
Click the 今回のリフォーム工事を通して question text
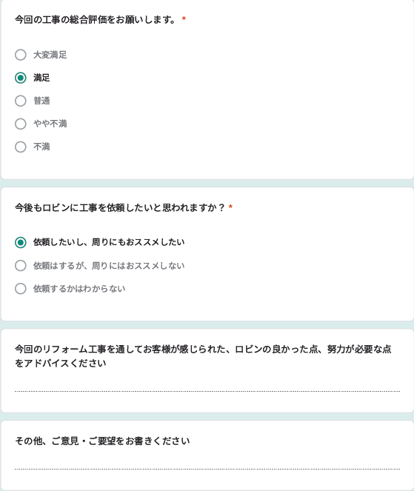tap(203, 356)
